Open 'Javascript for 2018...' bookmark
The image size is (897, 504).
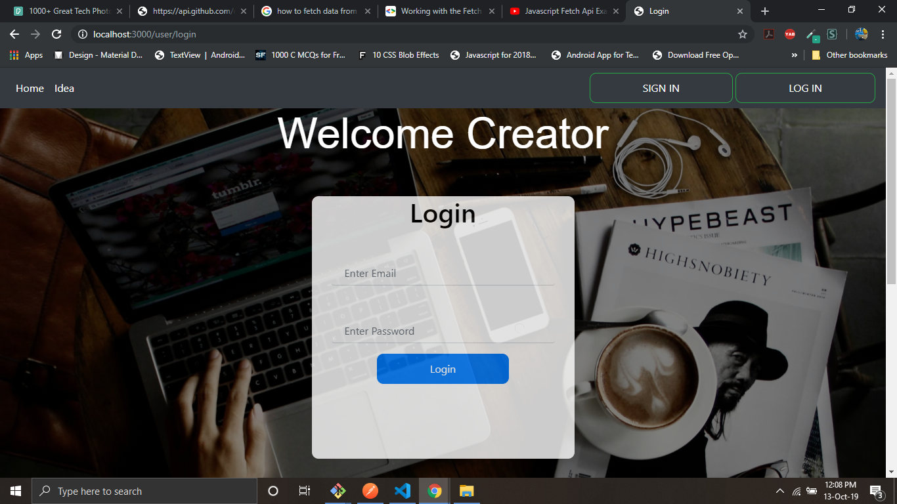(x=493, y=55)
